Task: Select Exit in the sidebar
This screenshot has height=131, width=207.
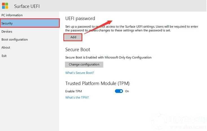Action: pos(4,56)
